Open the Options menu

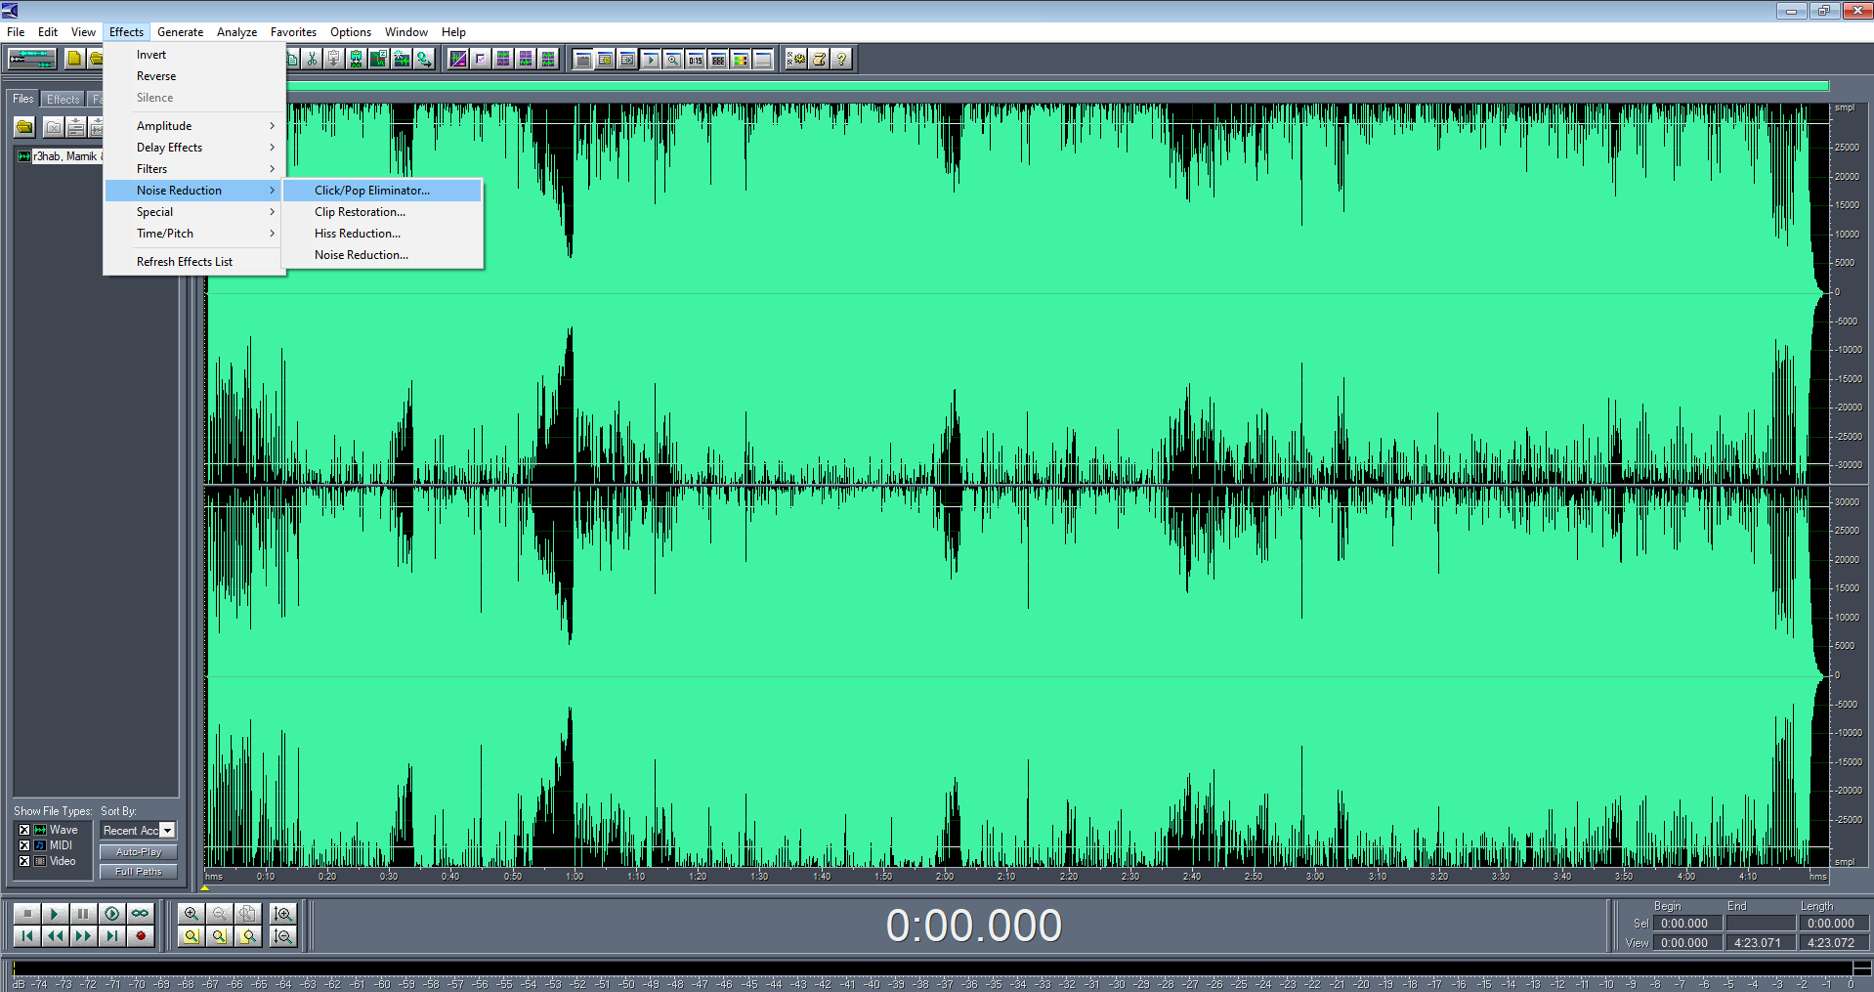click(x=351, y=32)
